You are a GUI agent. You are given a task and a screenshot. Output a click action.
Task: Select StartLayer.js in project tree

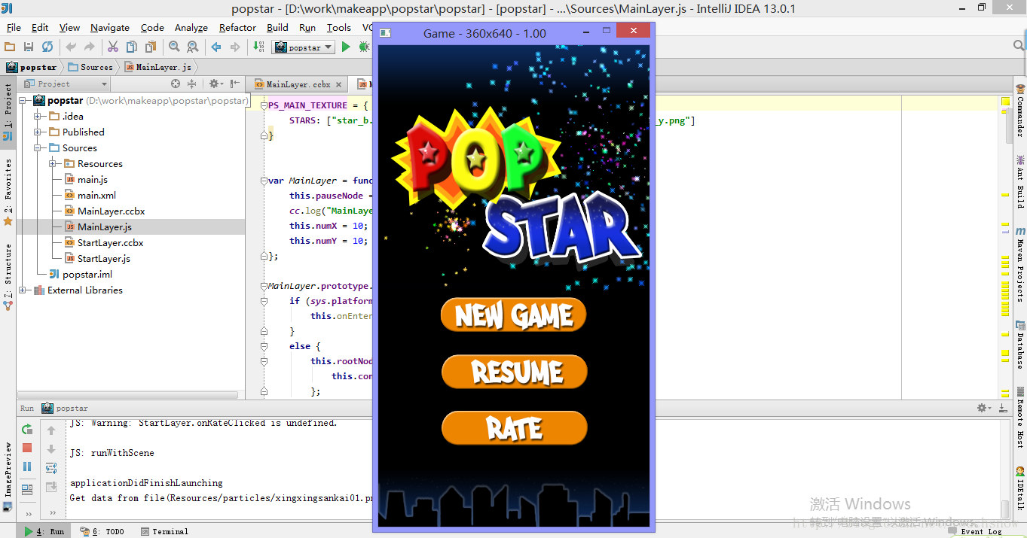click(104, 258)
